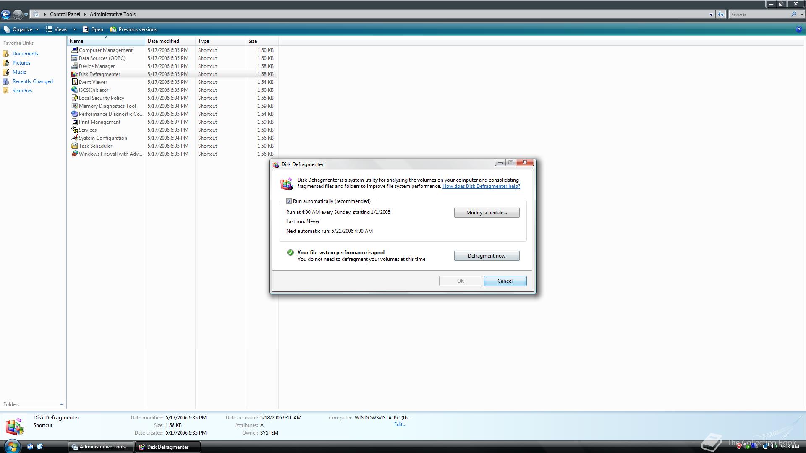Click the clock showing 9:18 AM
806x453 pixels.
point(790,447)
